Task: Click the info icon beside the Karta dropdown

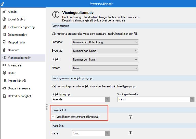Action: 130,133
